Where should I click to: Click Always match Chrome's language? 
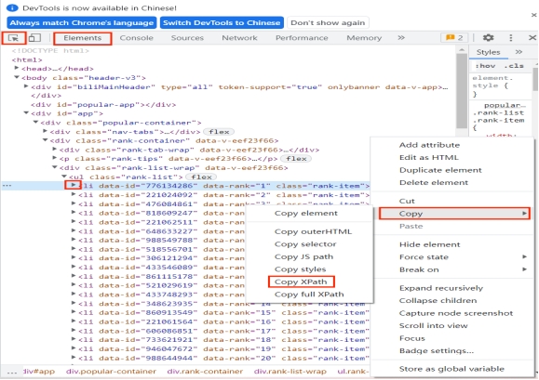point(82,23)
